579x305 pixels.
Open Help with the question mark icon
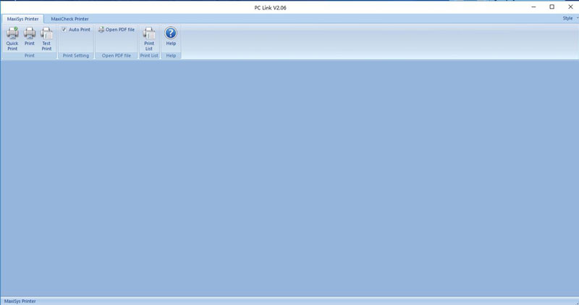click(171, 38)
